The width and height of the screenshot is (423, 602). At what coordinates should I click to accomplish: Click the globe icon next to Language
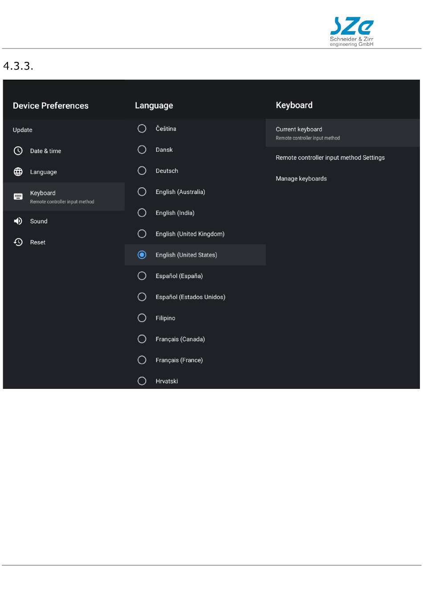click(x=18, y=172)
